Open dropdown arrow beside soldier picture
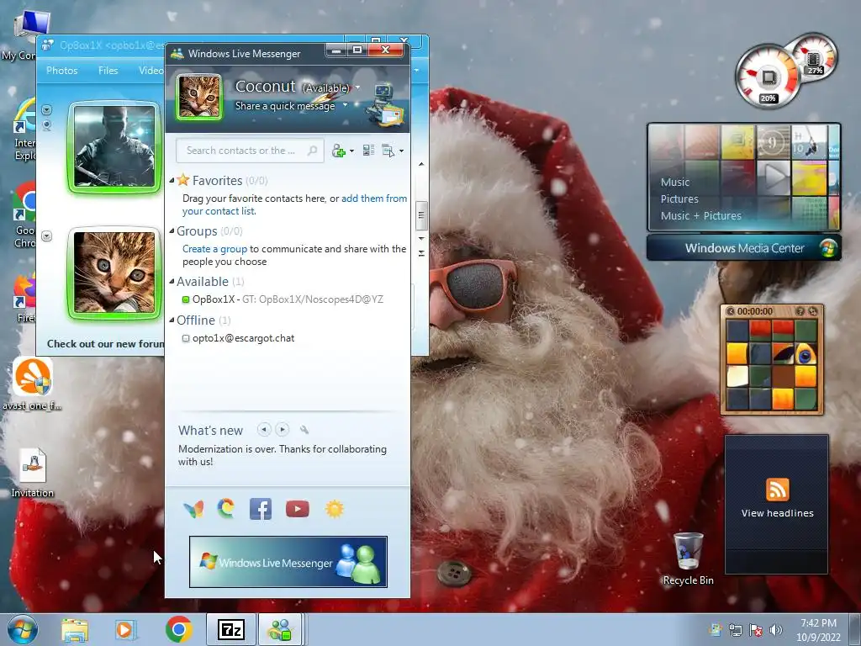Viewport: 861px width, 646px height. pyautogui.click(x=47, y=110)
